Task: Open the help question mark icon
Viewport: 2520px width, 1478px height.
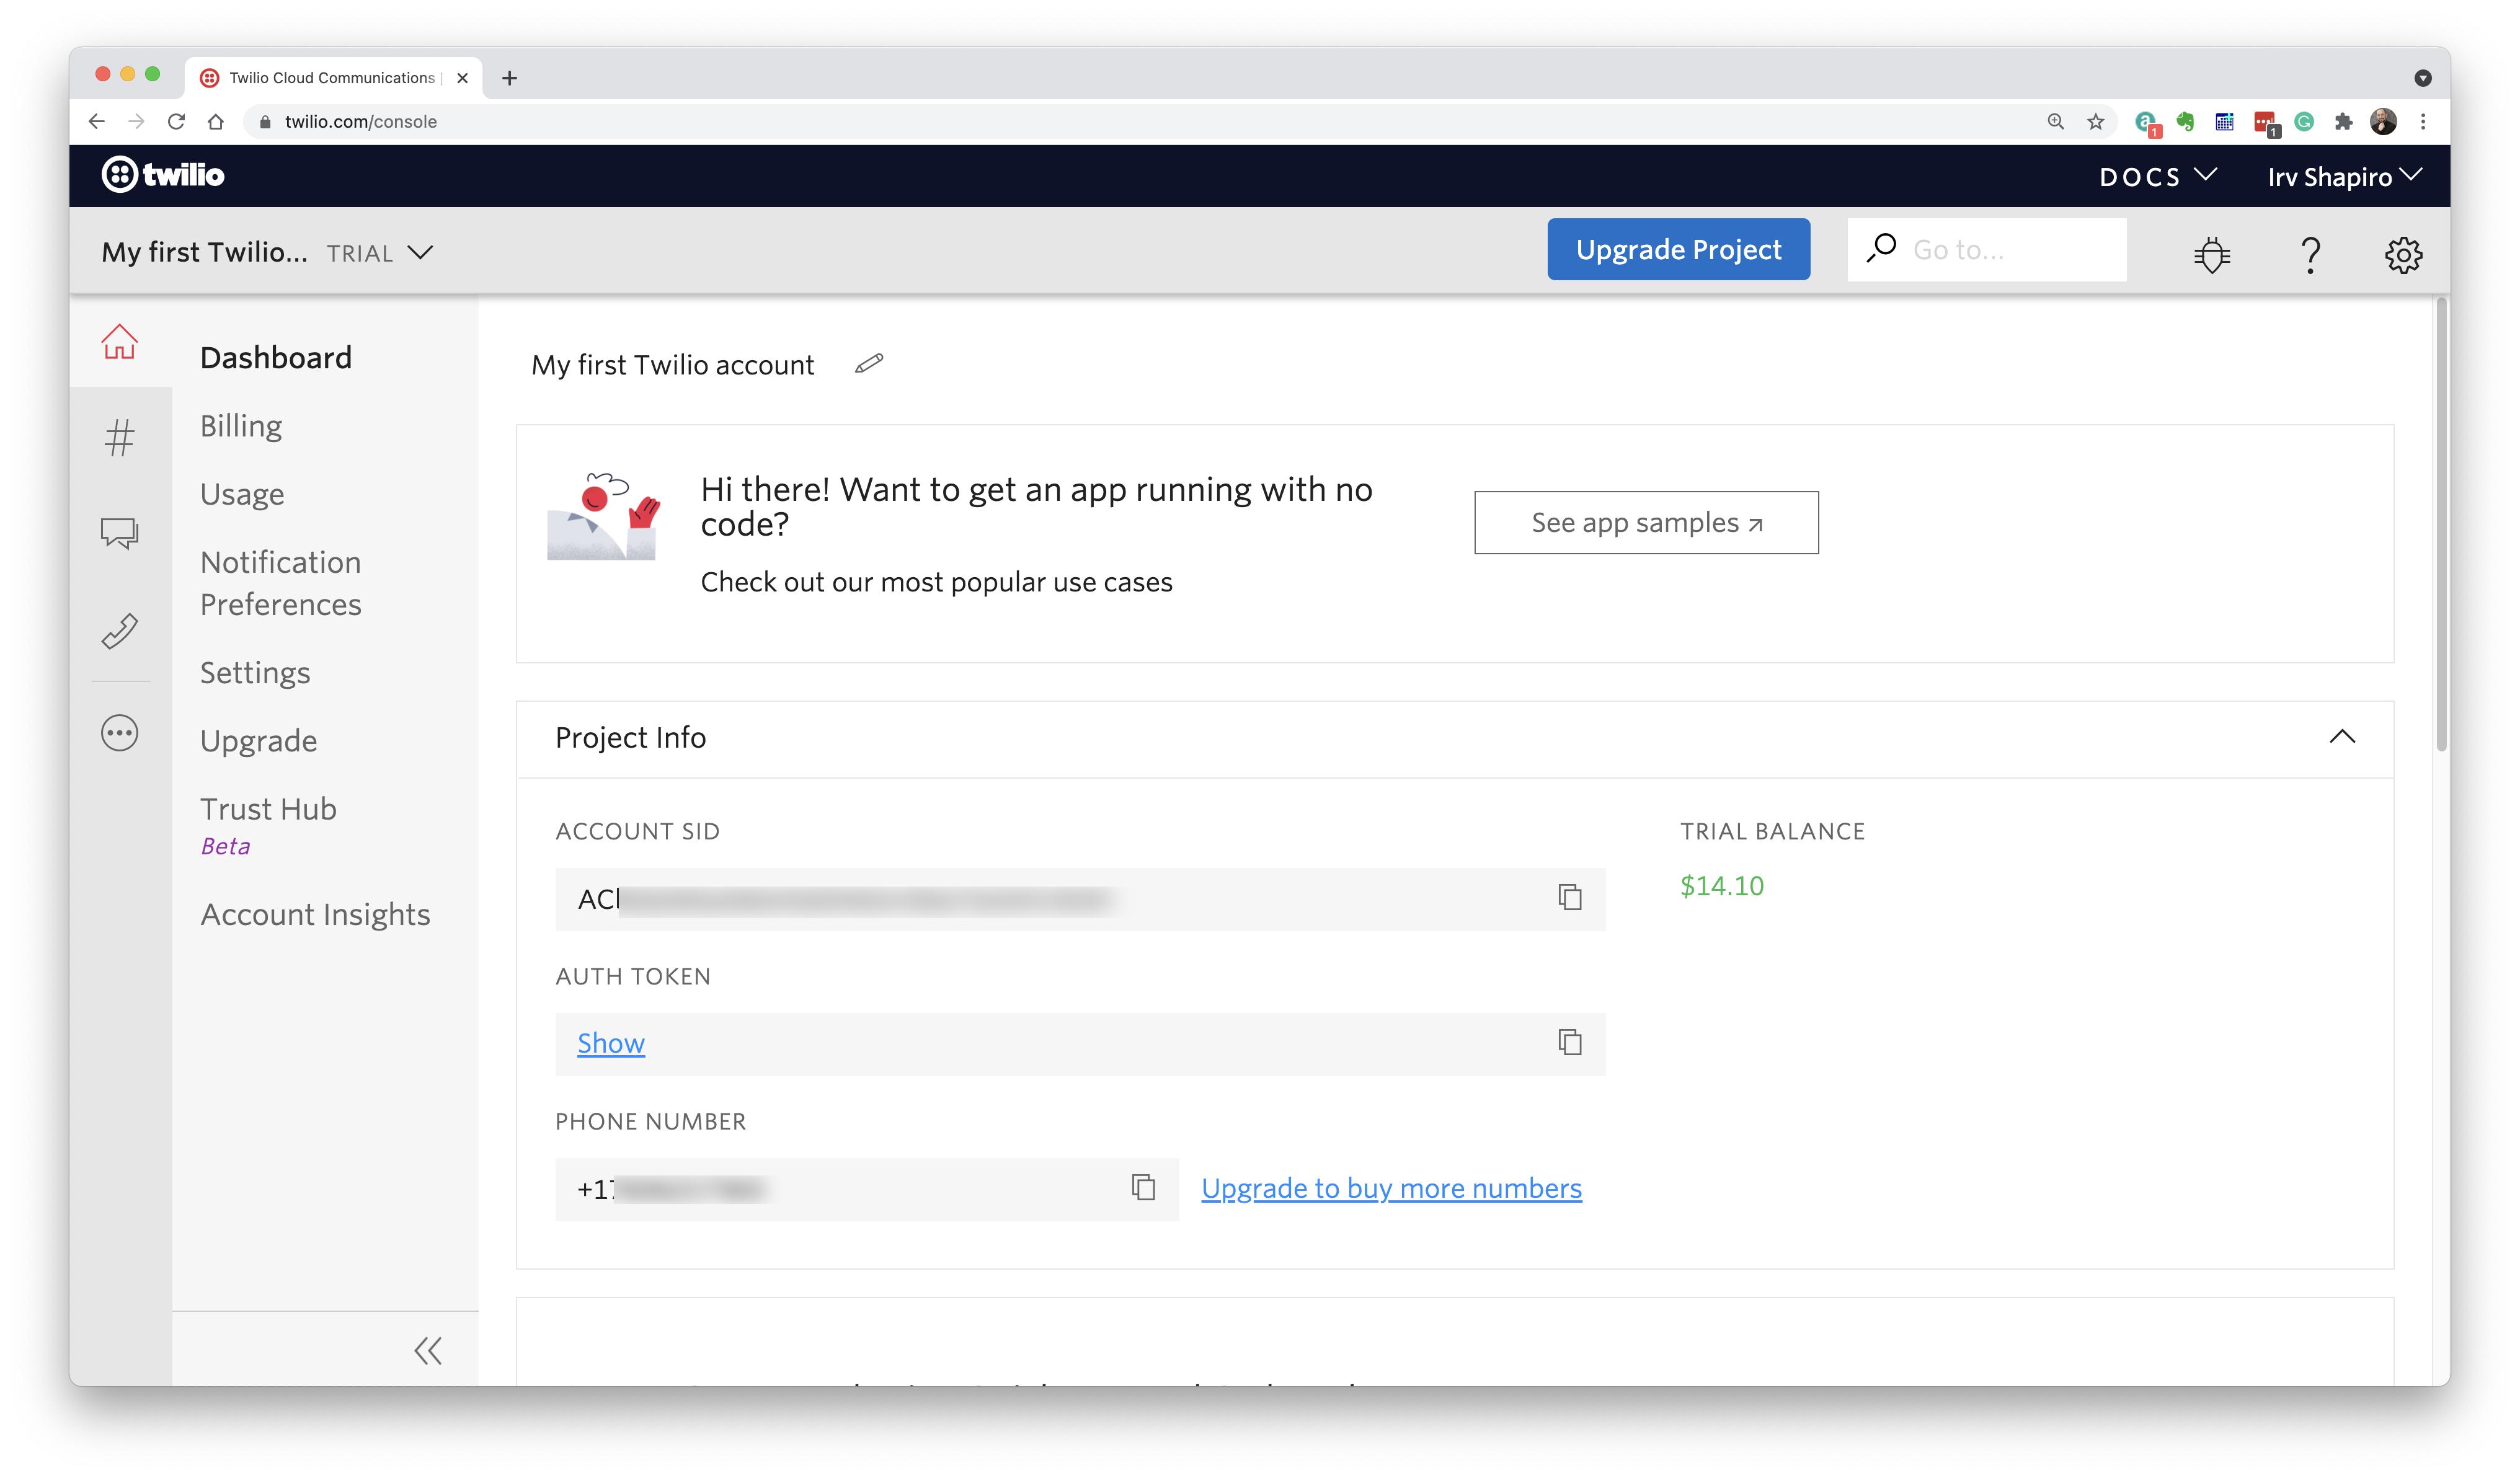Action: tap(2310, 254)
